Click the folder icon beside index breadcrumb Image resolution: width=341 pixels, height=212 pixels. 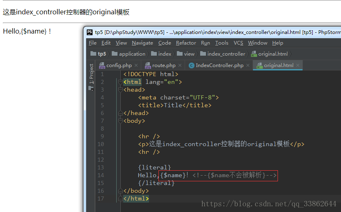154,54
